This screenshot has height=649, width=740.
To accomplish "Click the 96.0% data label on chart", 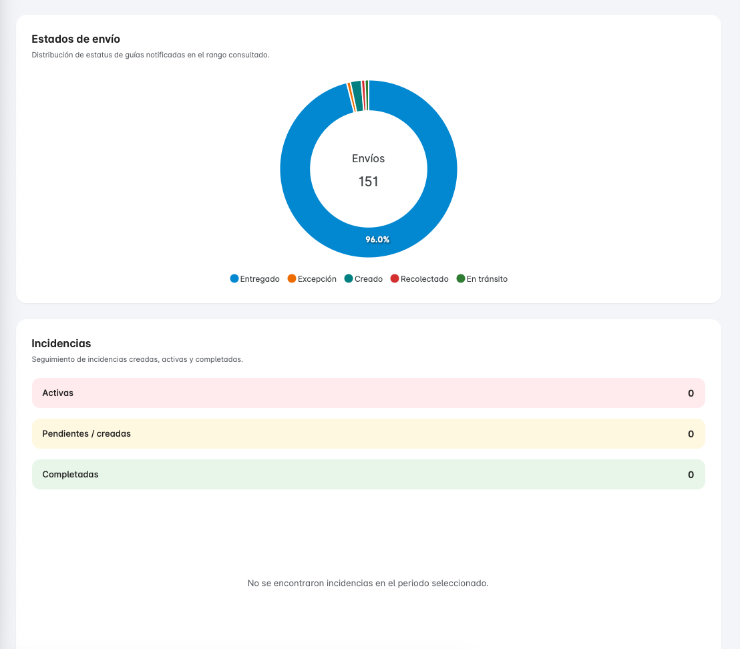I will (x=377, y=239).
